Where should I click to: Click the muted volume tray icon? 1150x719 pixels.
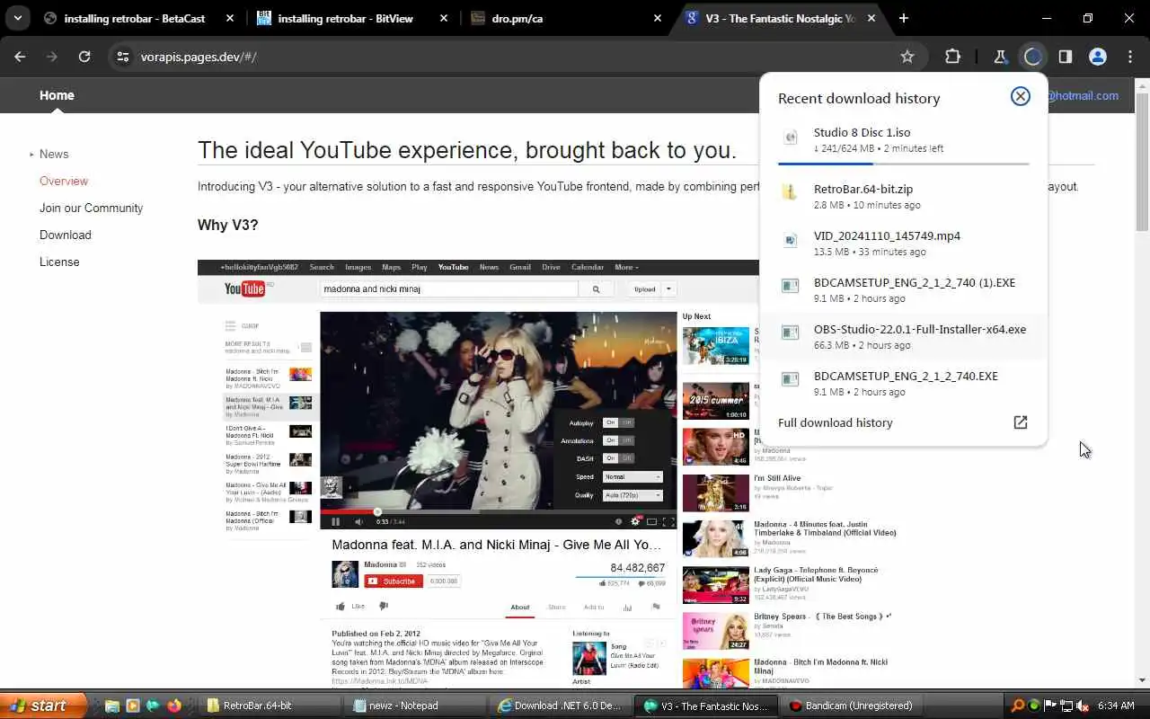[x=1083, y=706]
